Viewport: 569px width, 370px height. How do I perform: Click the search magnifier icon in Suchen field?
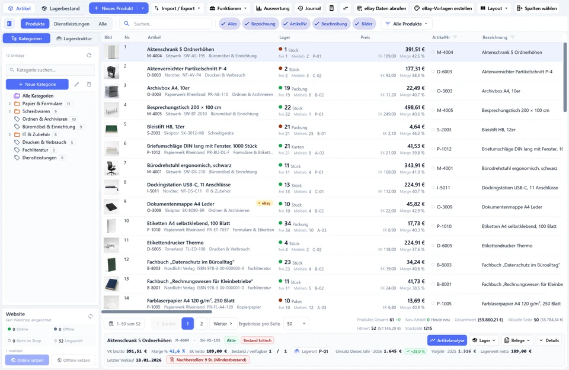click(127, 24)
